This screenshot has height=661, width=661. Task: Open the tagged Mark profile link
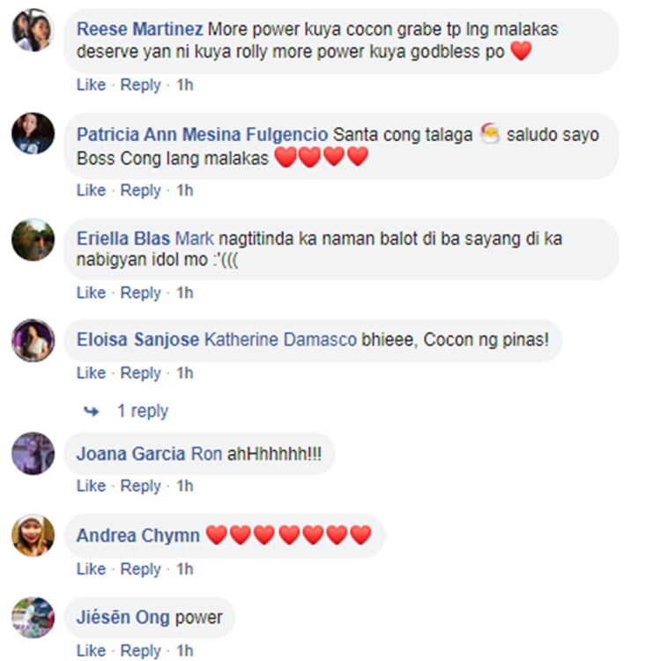click(x=195, y=239)
